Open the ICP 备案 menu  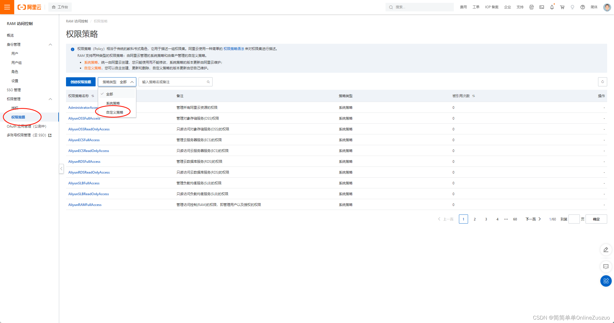point(492,7)
